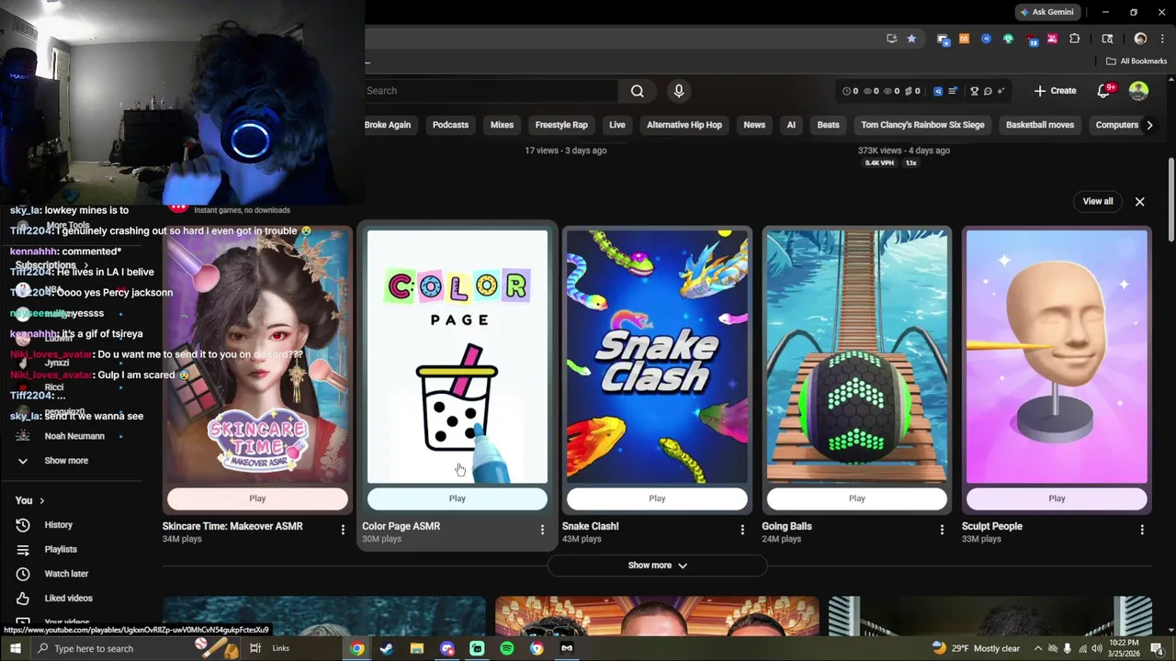Select Tom Clancy's Rainbow Six Siege chip
The image size is (1176, 661).
[x=922, y=125]
